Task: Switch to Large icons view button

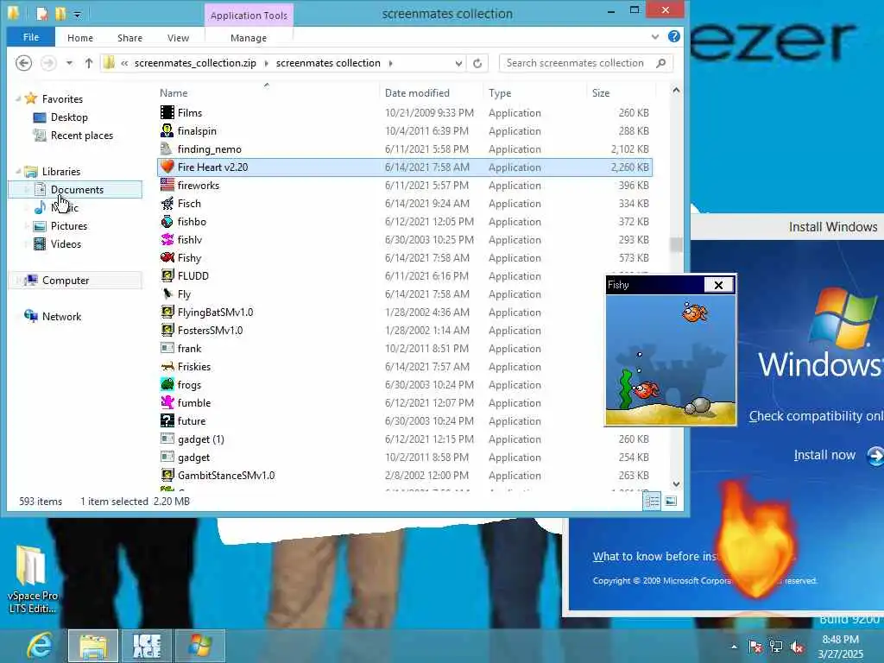Action: (671, 501)
